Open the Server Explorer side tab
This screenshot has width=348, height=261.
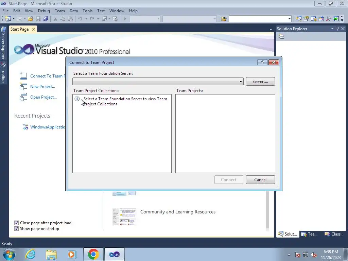[x=3, y=43]
